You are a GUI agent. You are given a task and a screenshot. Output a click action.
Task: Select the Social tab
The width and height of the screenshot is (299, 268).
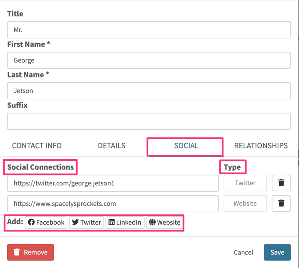(x=186, y=146)
